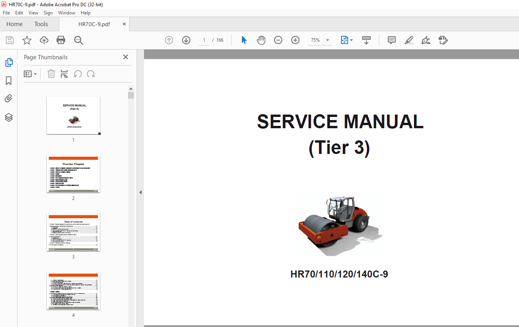Click the thumbnails scrollbar up arrow
The height and width of the screenshot is (327, 519).
click(131, 89)
